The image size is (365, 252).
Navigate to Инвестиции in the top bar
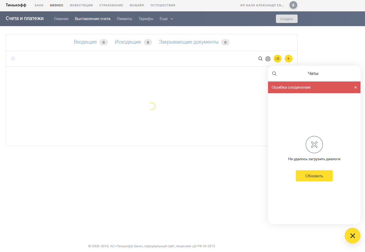coord(81,5)
